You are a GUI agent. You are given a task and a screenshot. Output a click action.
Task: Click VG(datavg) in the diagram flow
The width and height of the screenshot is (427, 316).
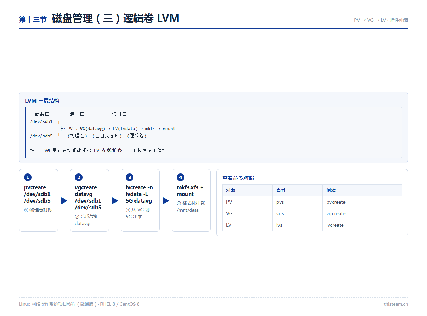click(92, 129)
